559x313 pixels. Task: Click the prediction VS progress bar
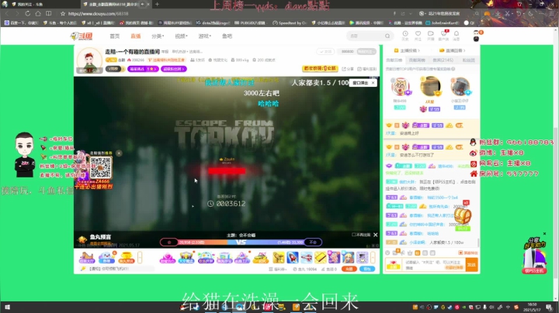pos(241,242)
